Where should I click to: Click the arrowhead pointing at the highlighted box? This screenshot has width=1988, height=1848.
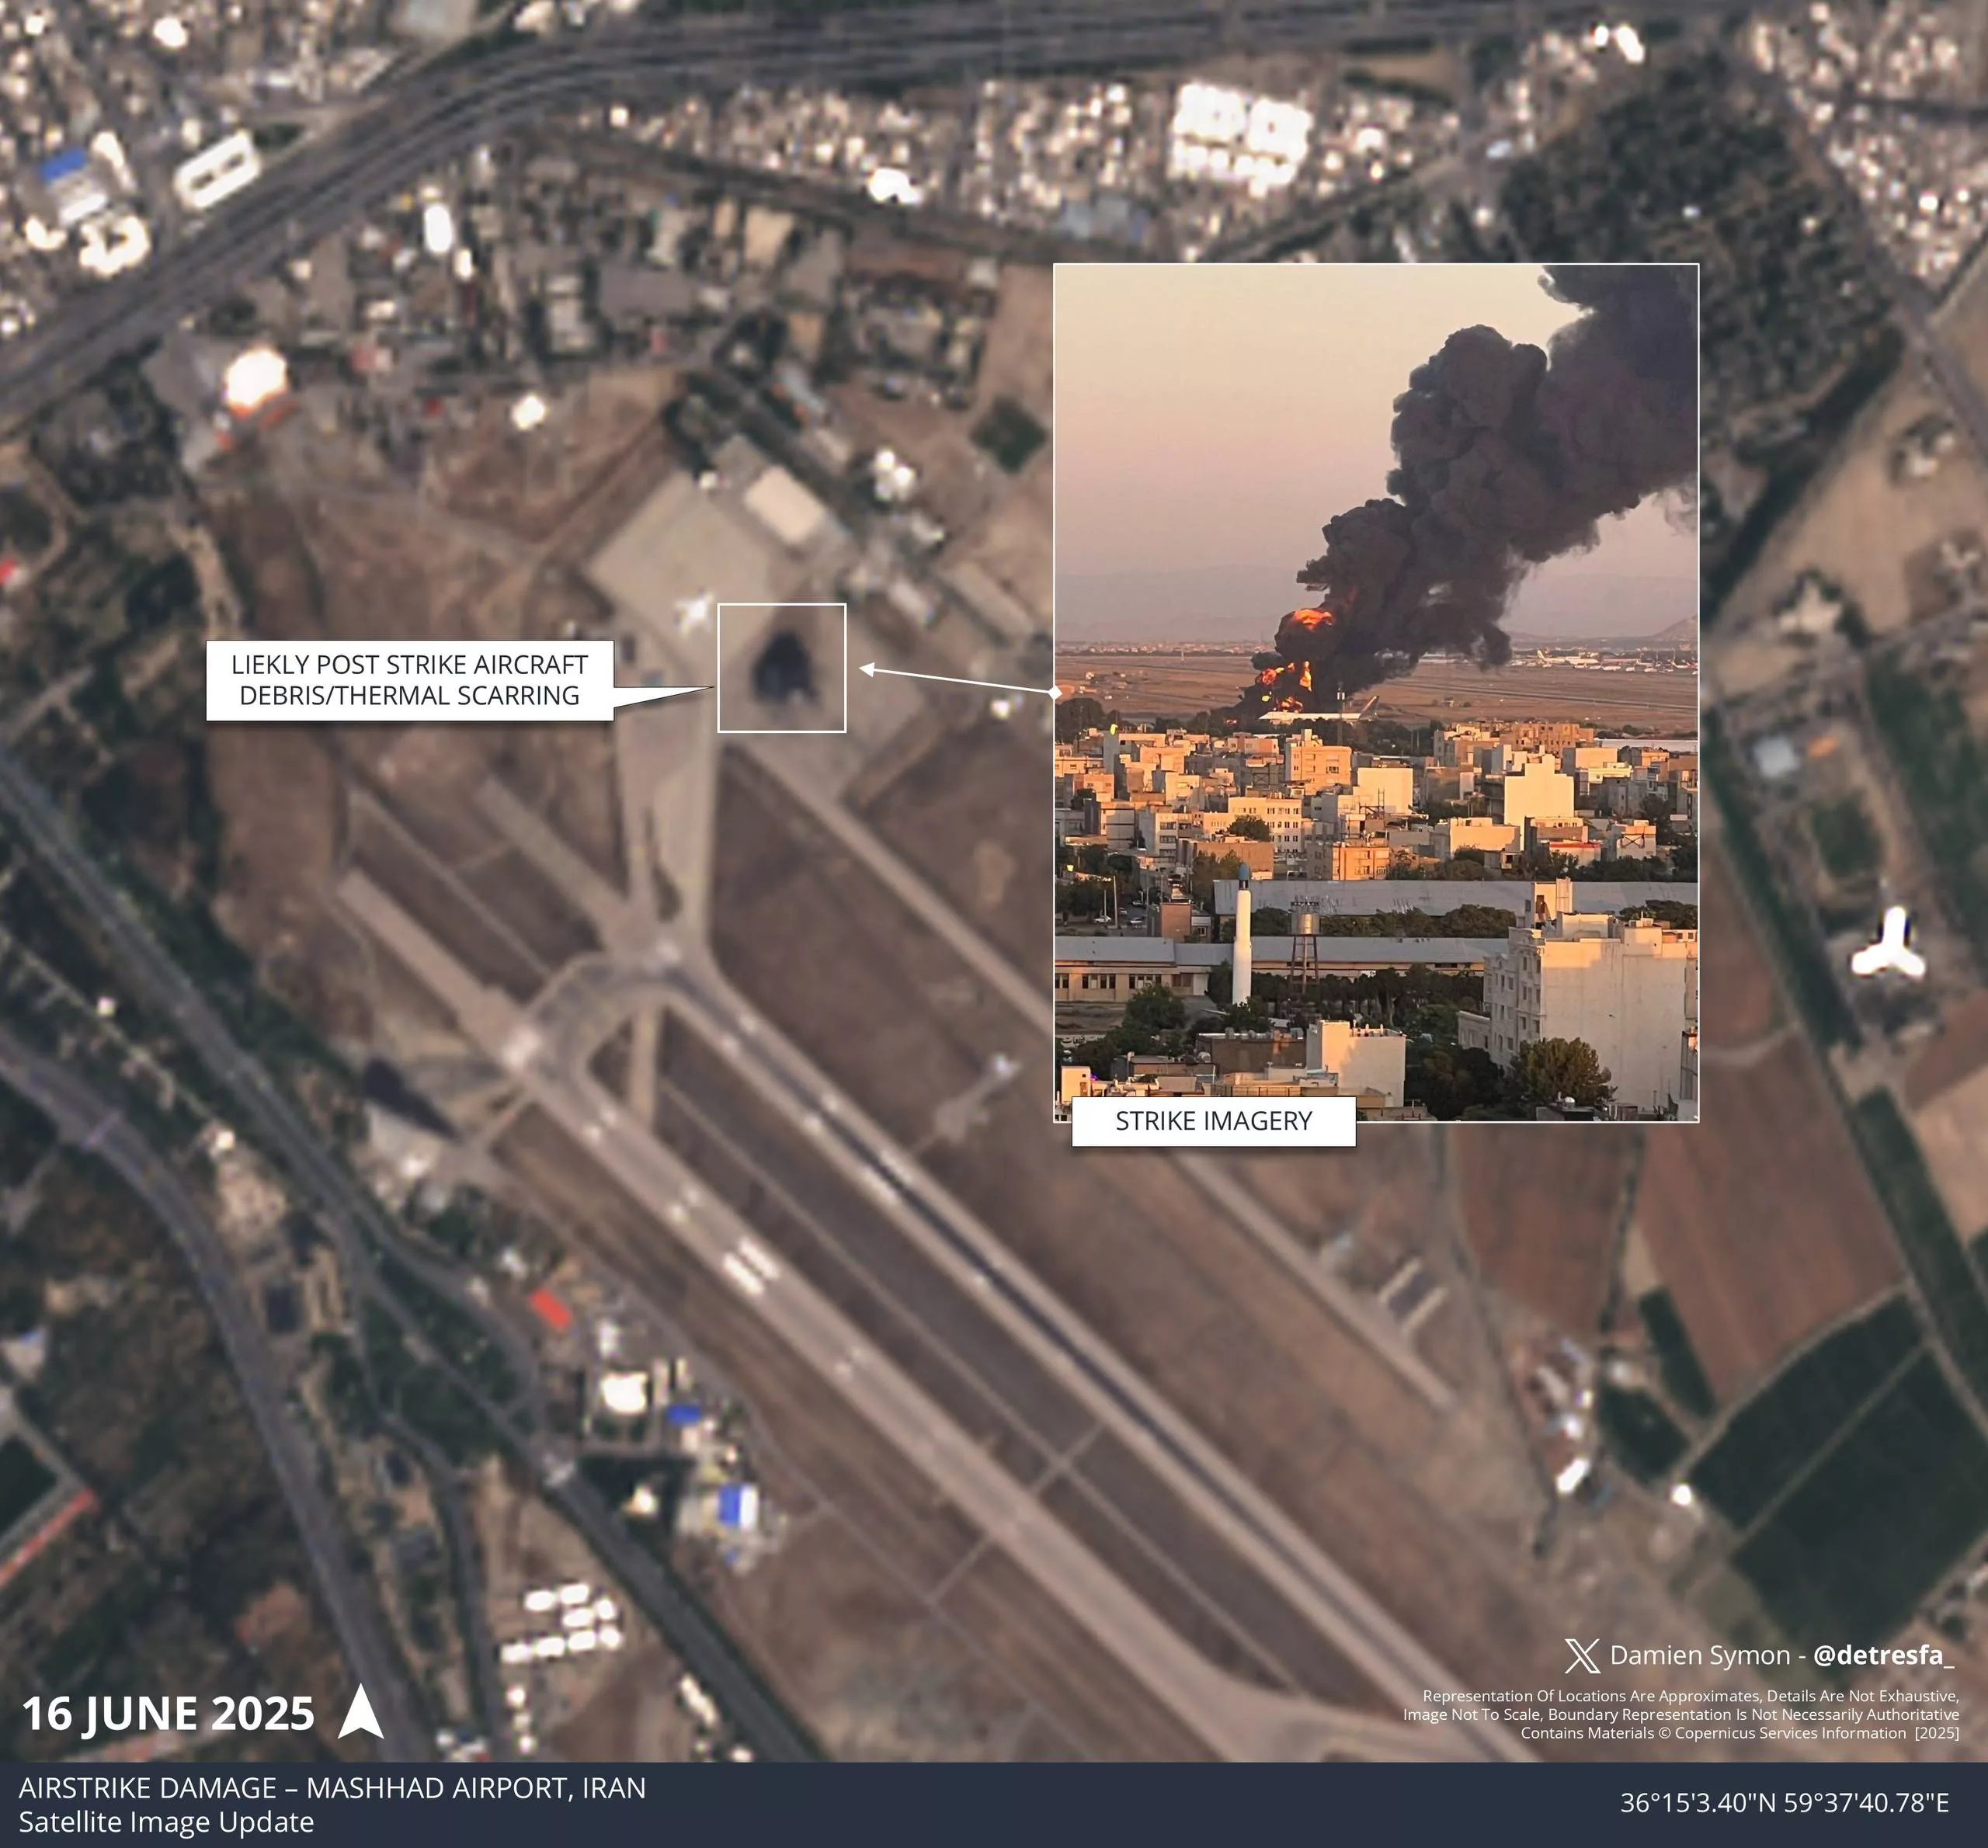(x=869, y=669)
